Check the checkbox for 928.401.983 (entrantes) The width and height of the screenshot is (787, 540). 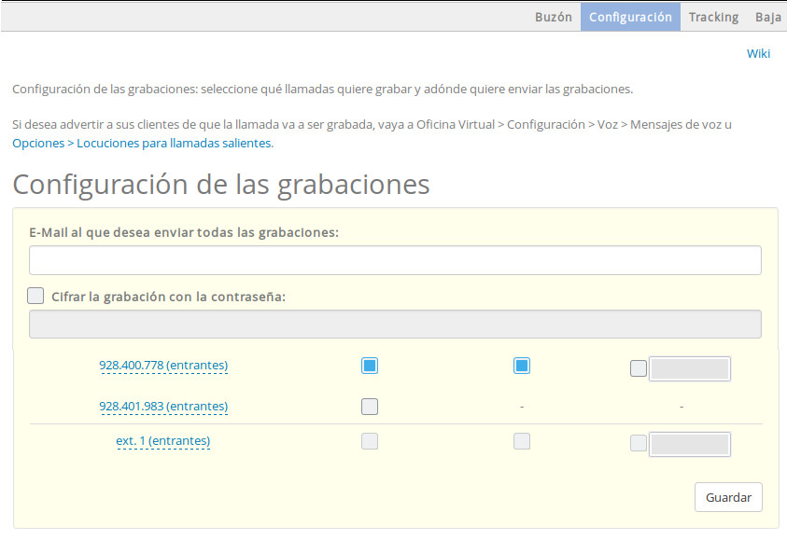370,407
